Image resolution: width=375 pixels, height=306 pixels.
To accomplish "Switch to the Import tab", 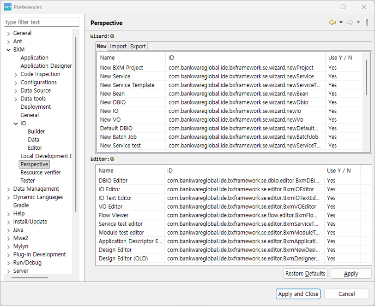I will coord(118,46).
